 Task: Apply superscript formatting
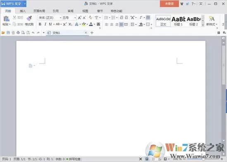coord(65,24)
